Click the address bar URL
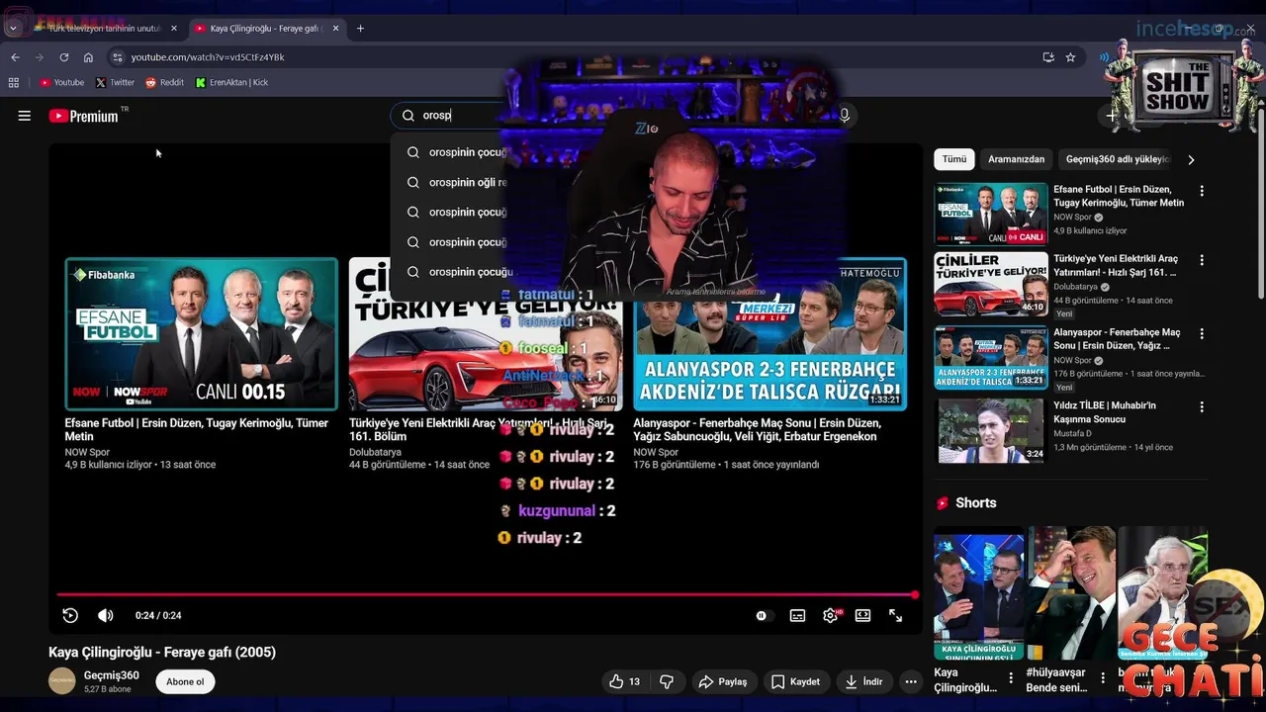The image size is (1266, 712). 208,57
